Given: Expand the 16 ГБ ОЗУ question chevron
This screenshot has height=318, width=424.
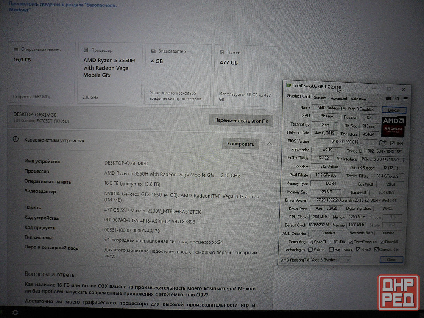Looking at the screenshot, I should pos(265,293).
